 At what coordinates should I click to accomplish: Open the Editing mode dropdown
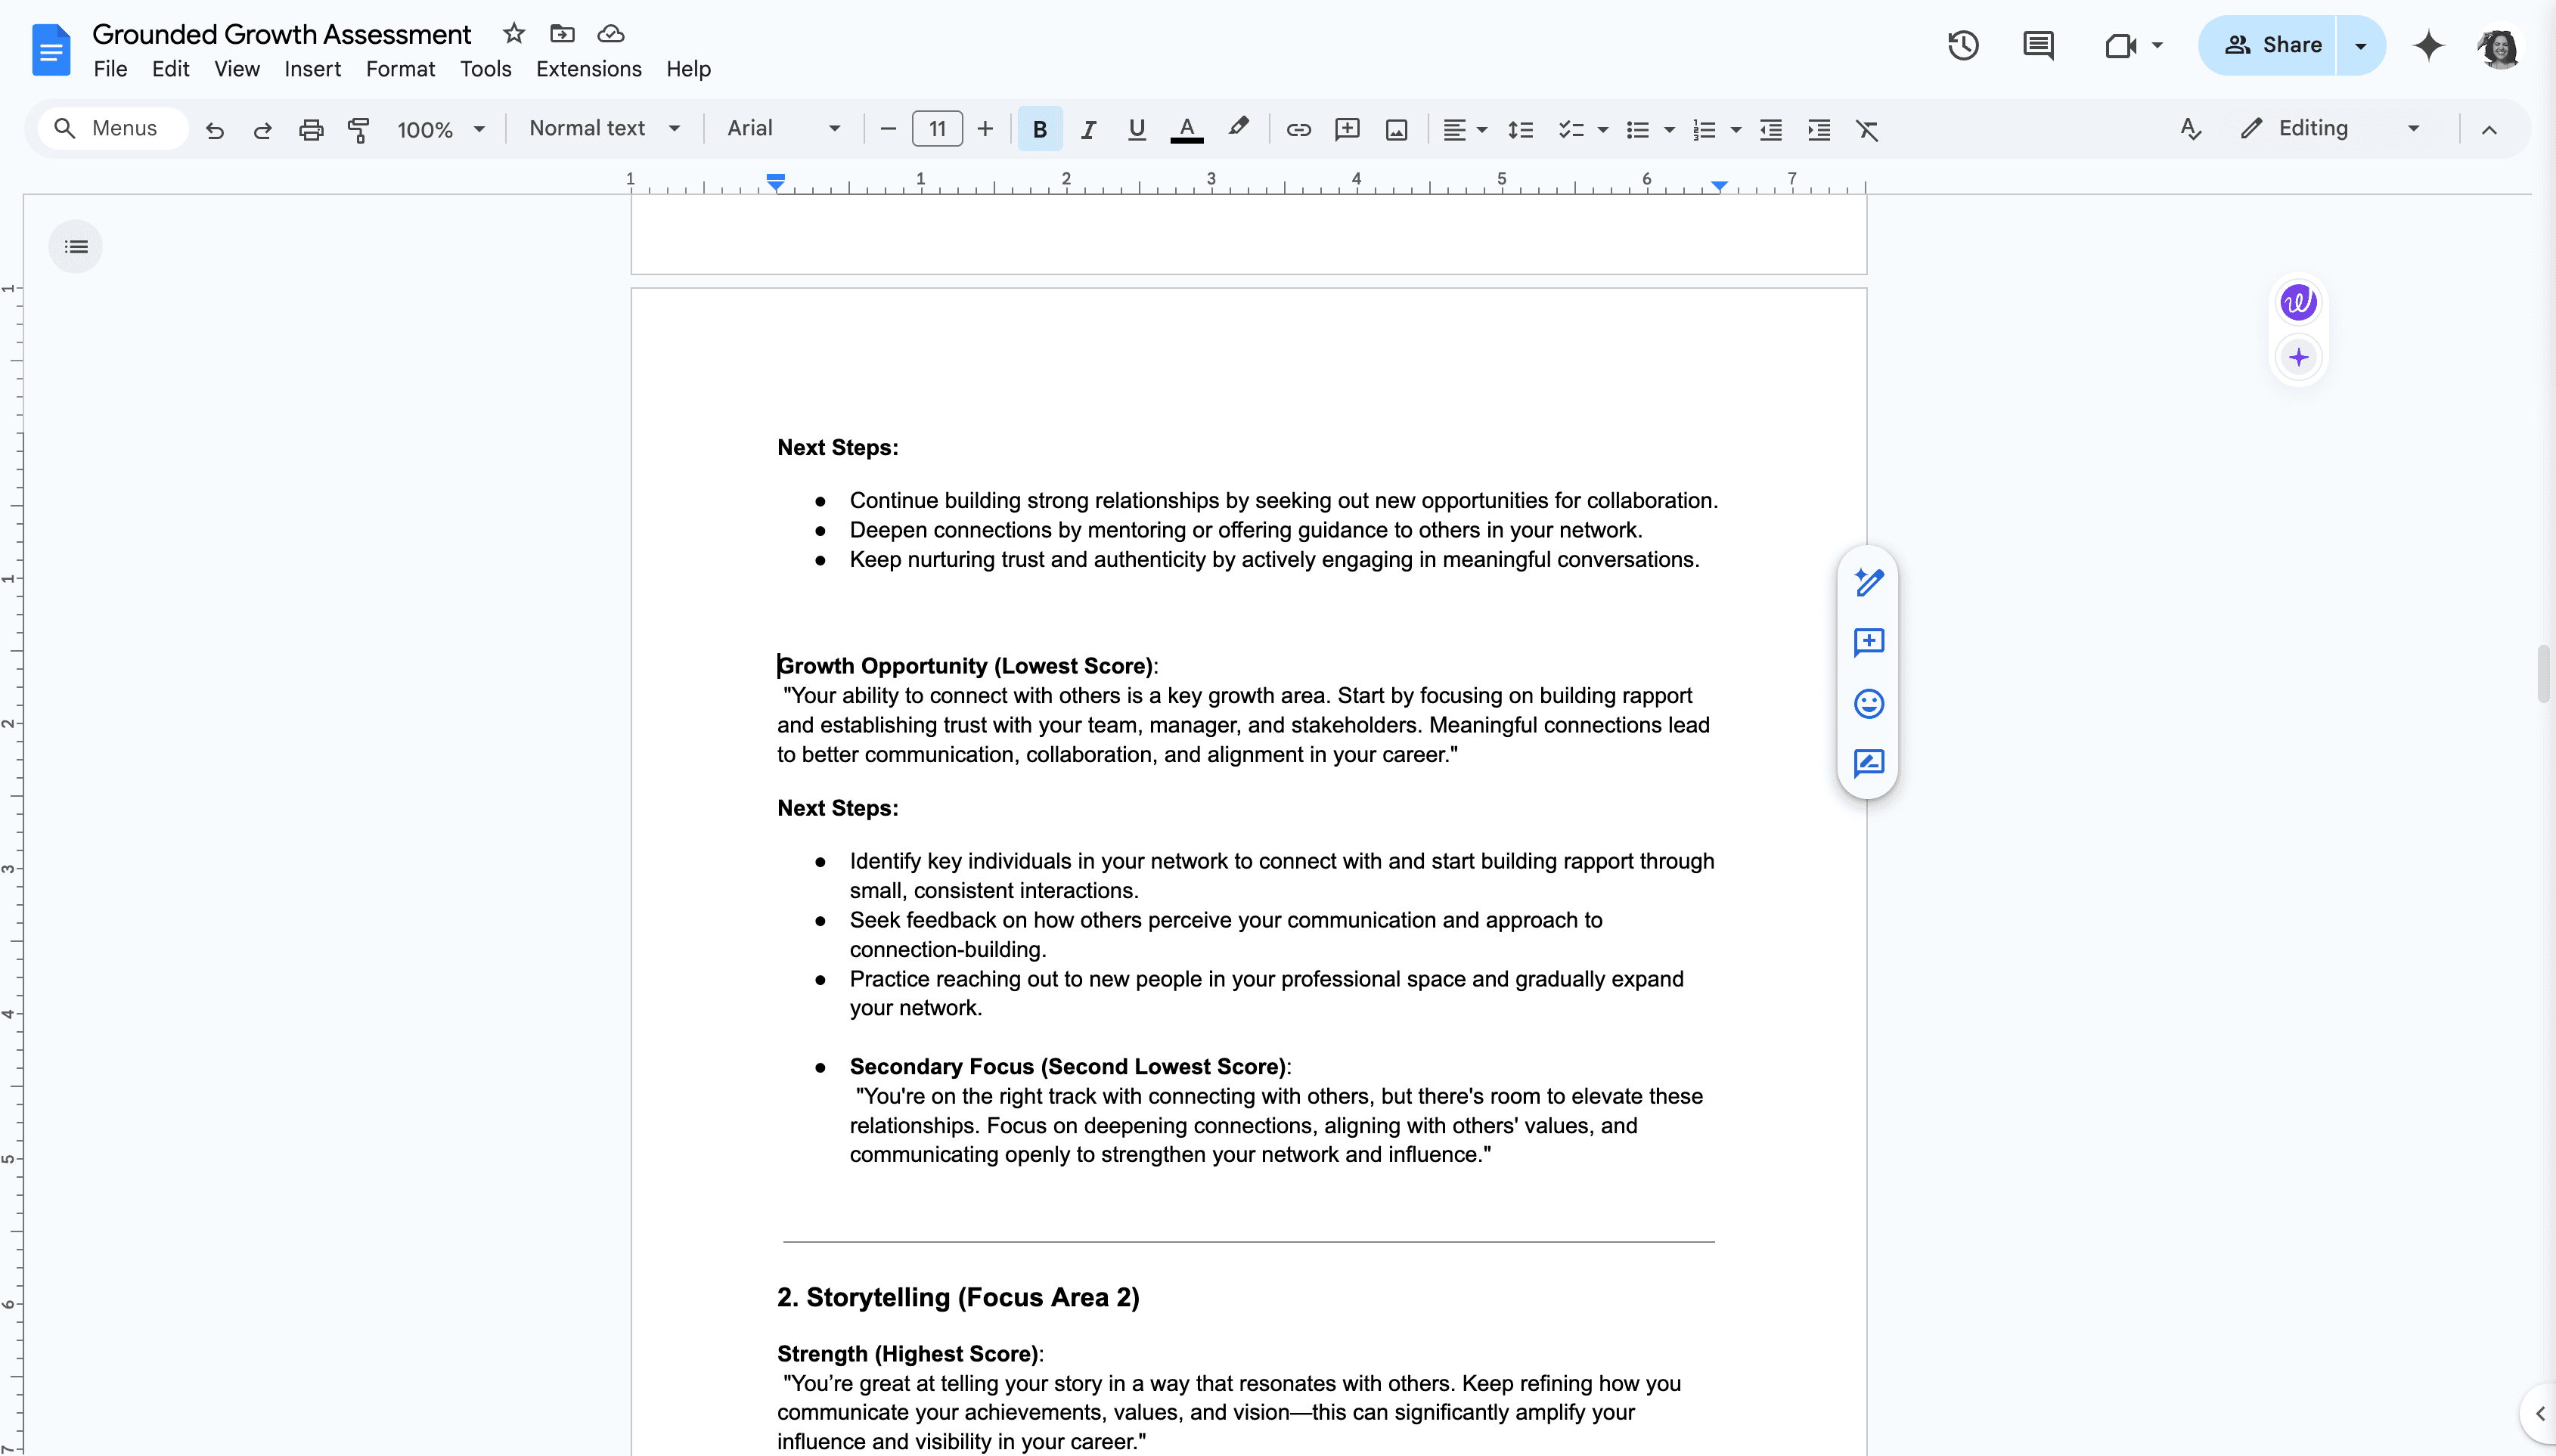2330,128
